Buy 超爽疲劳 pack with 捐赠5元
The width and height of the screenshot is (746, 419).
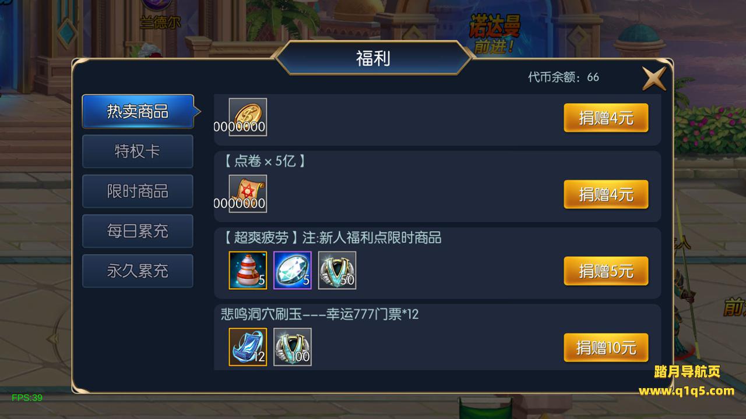606,271
